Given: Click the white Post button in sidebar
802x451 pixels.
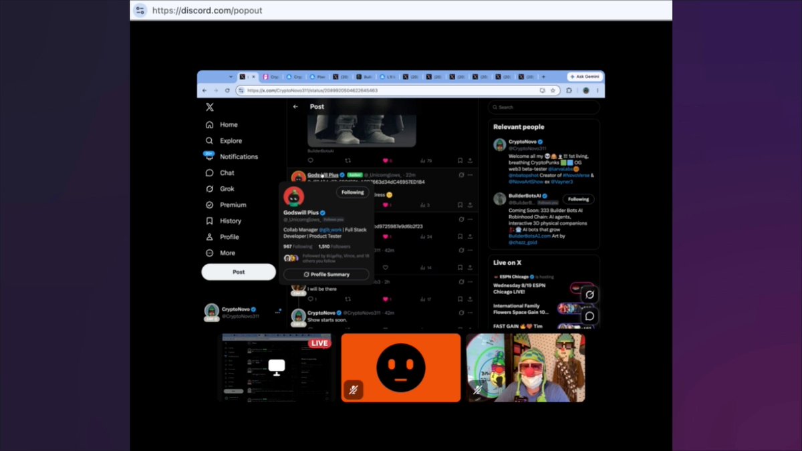Looking at the screenshot, I should click(x=239, y=272).
